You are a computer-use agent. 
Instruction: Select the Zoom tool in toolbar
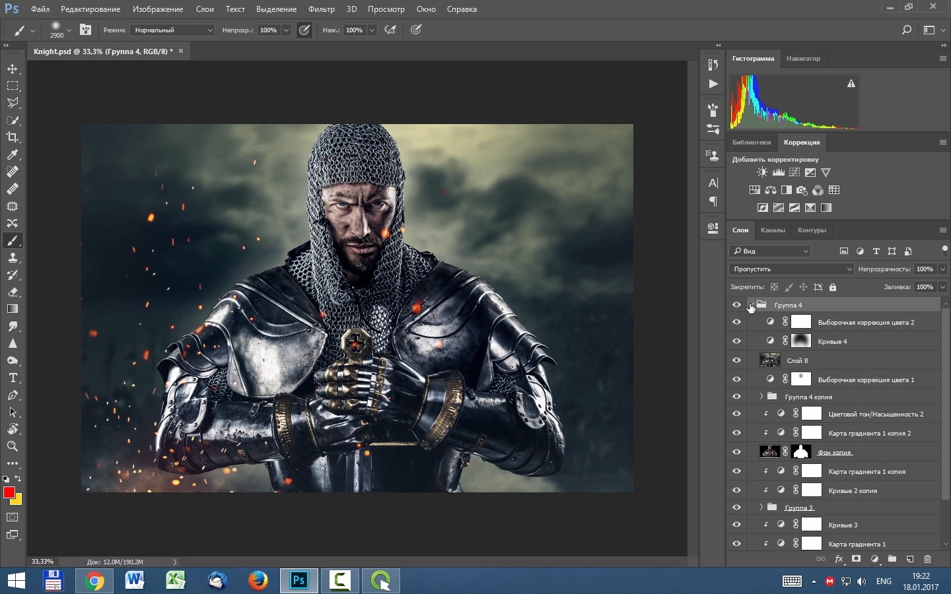click(x=13, y=446)
